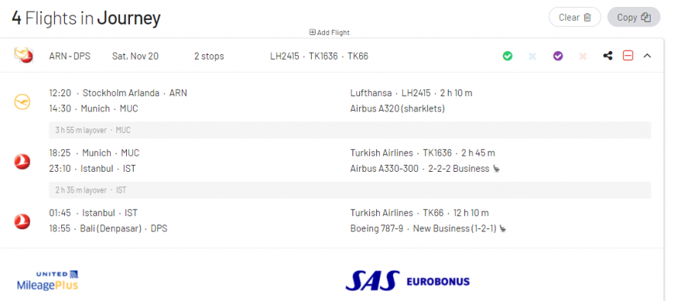Copy the journey flights
Screen dimensions: 688x301
(x=634, y=17)
